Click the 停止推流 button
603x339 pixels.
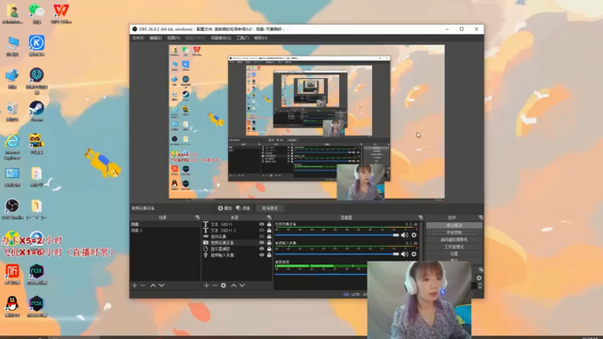pos(454,226)
